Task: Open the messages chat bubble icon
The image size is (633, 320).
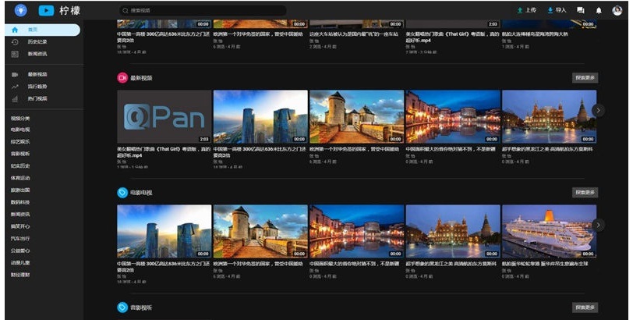Action: (x=581, y=10)
